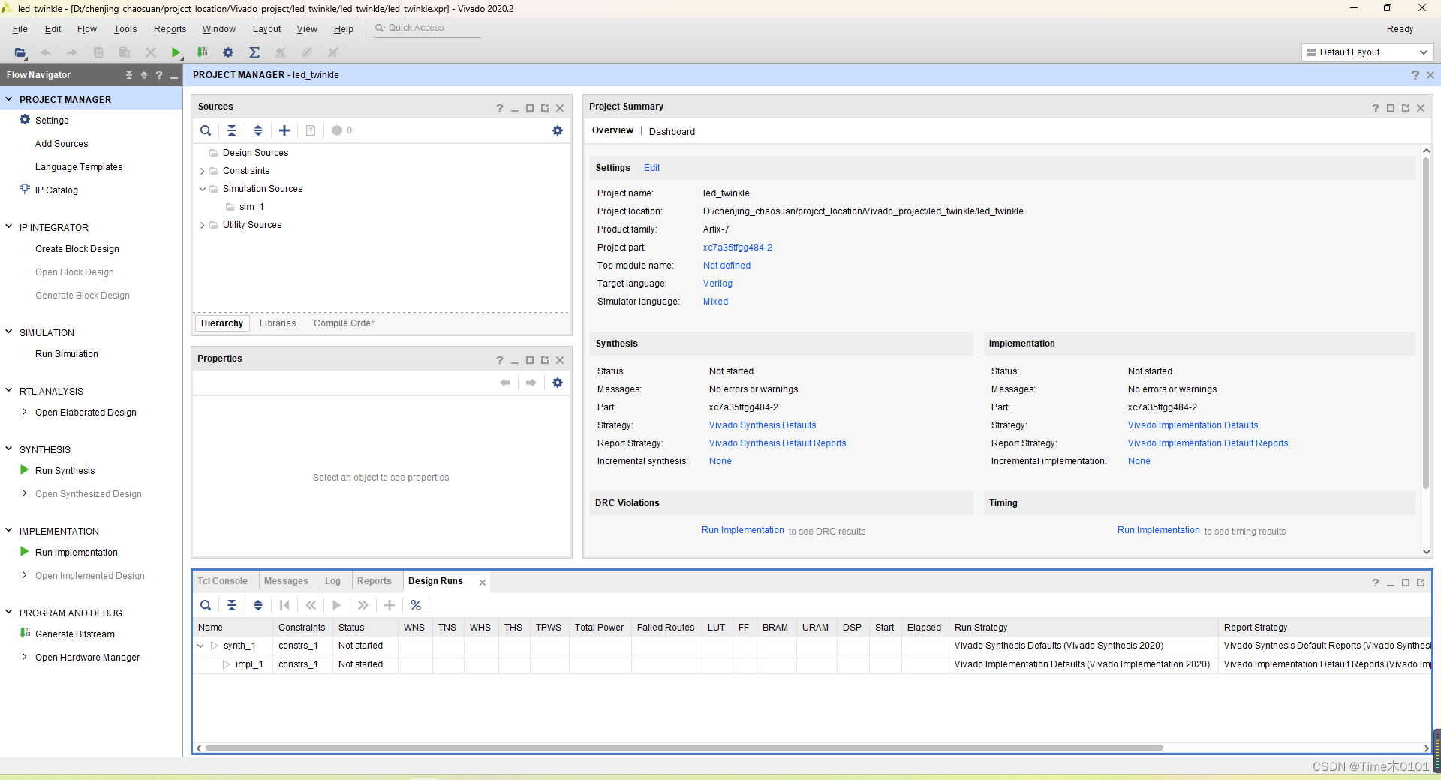Switch to the Messages tab
1441x780 pixels.
[286, 581]
